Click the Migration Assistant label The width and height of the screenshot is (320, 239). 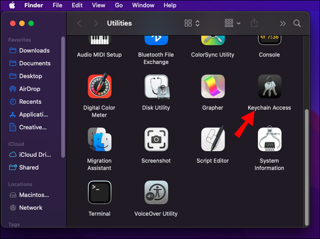click(x=99, y=165)
